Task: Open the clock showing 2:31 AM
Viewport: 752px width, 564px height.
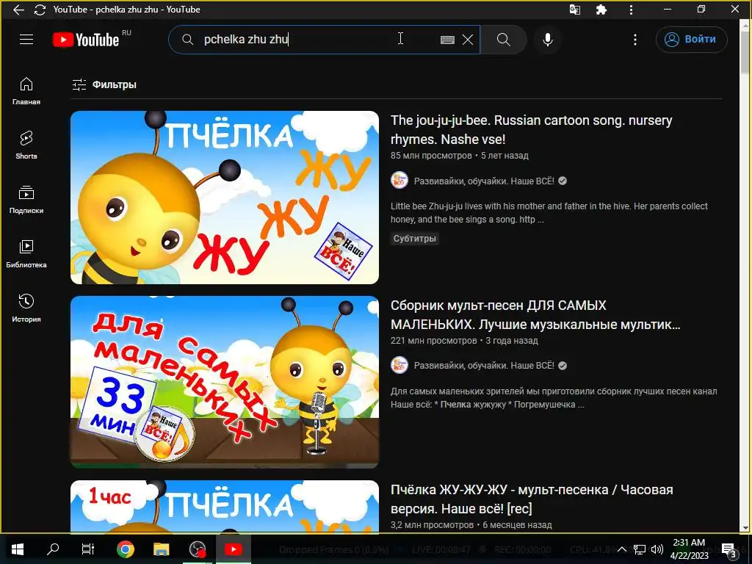Action: [689, 549]
